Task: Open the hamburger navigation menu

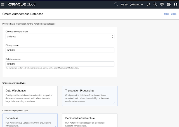Action: pyautogui.click(x=3, y=4)
